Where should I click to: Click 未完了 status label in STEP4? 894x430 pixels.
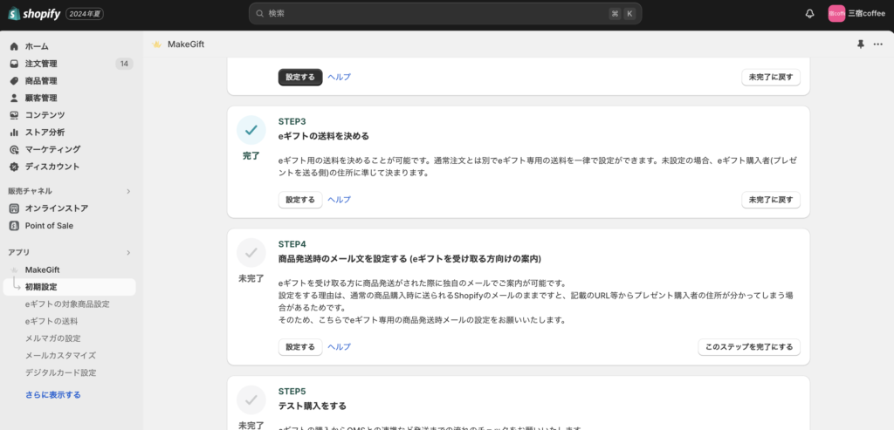coord(251,278)
